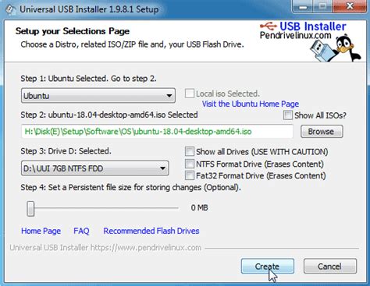Click the Step 3: Drive D: Selected label
Viewport: 370px width, 286px height.
66,151
